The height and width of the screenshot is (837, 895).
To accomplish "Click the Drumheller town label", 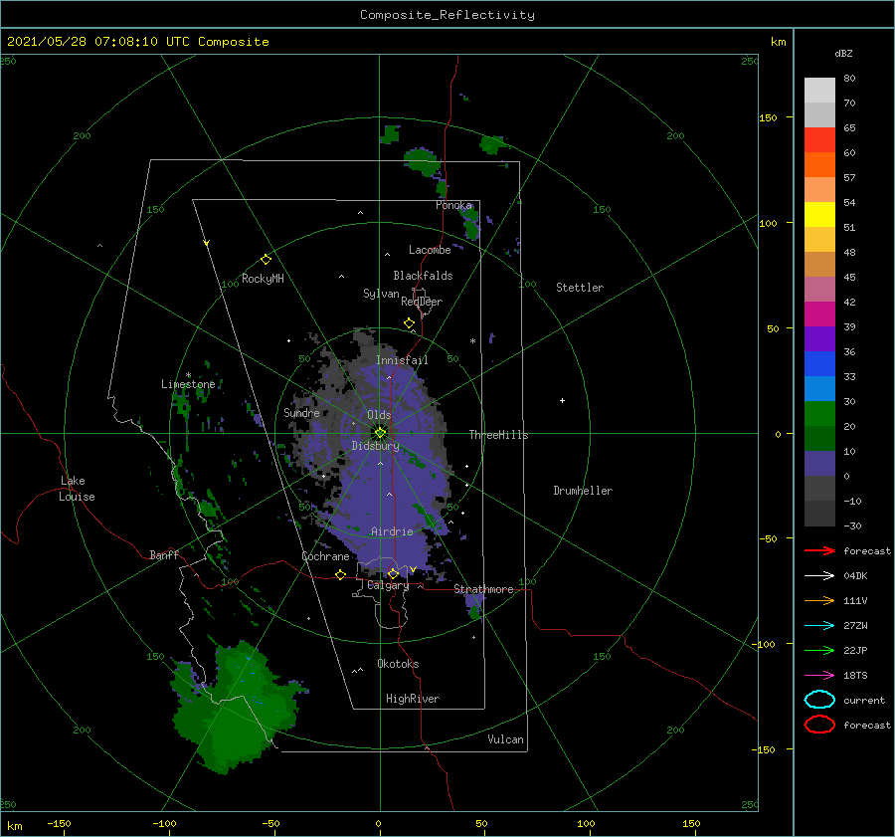I will 583,491.
